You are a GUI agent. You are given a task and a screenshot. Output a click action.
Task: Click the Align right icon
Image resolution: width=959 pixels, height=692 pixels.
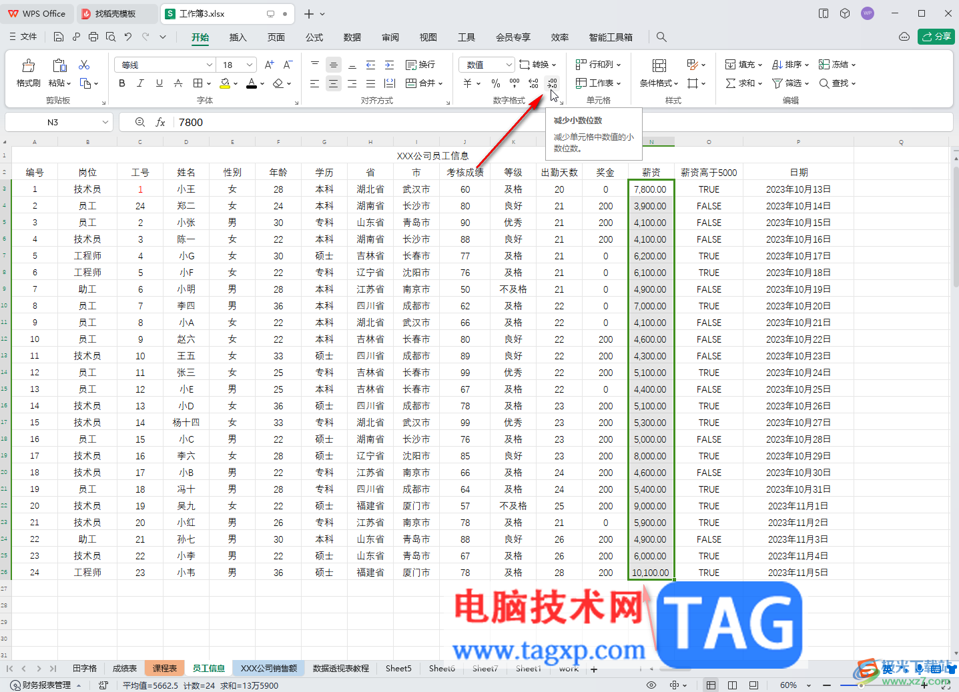[x=352, y=83]
